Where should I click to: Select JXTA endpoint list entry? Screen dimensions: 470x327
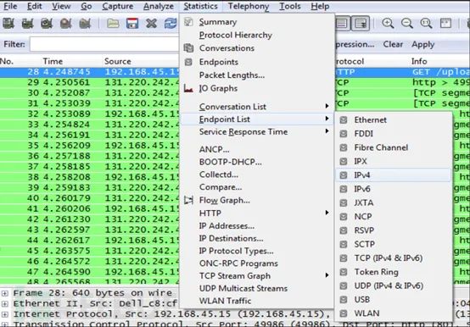(x=364, y=202)
